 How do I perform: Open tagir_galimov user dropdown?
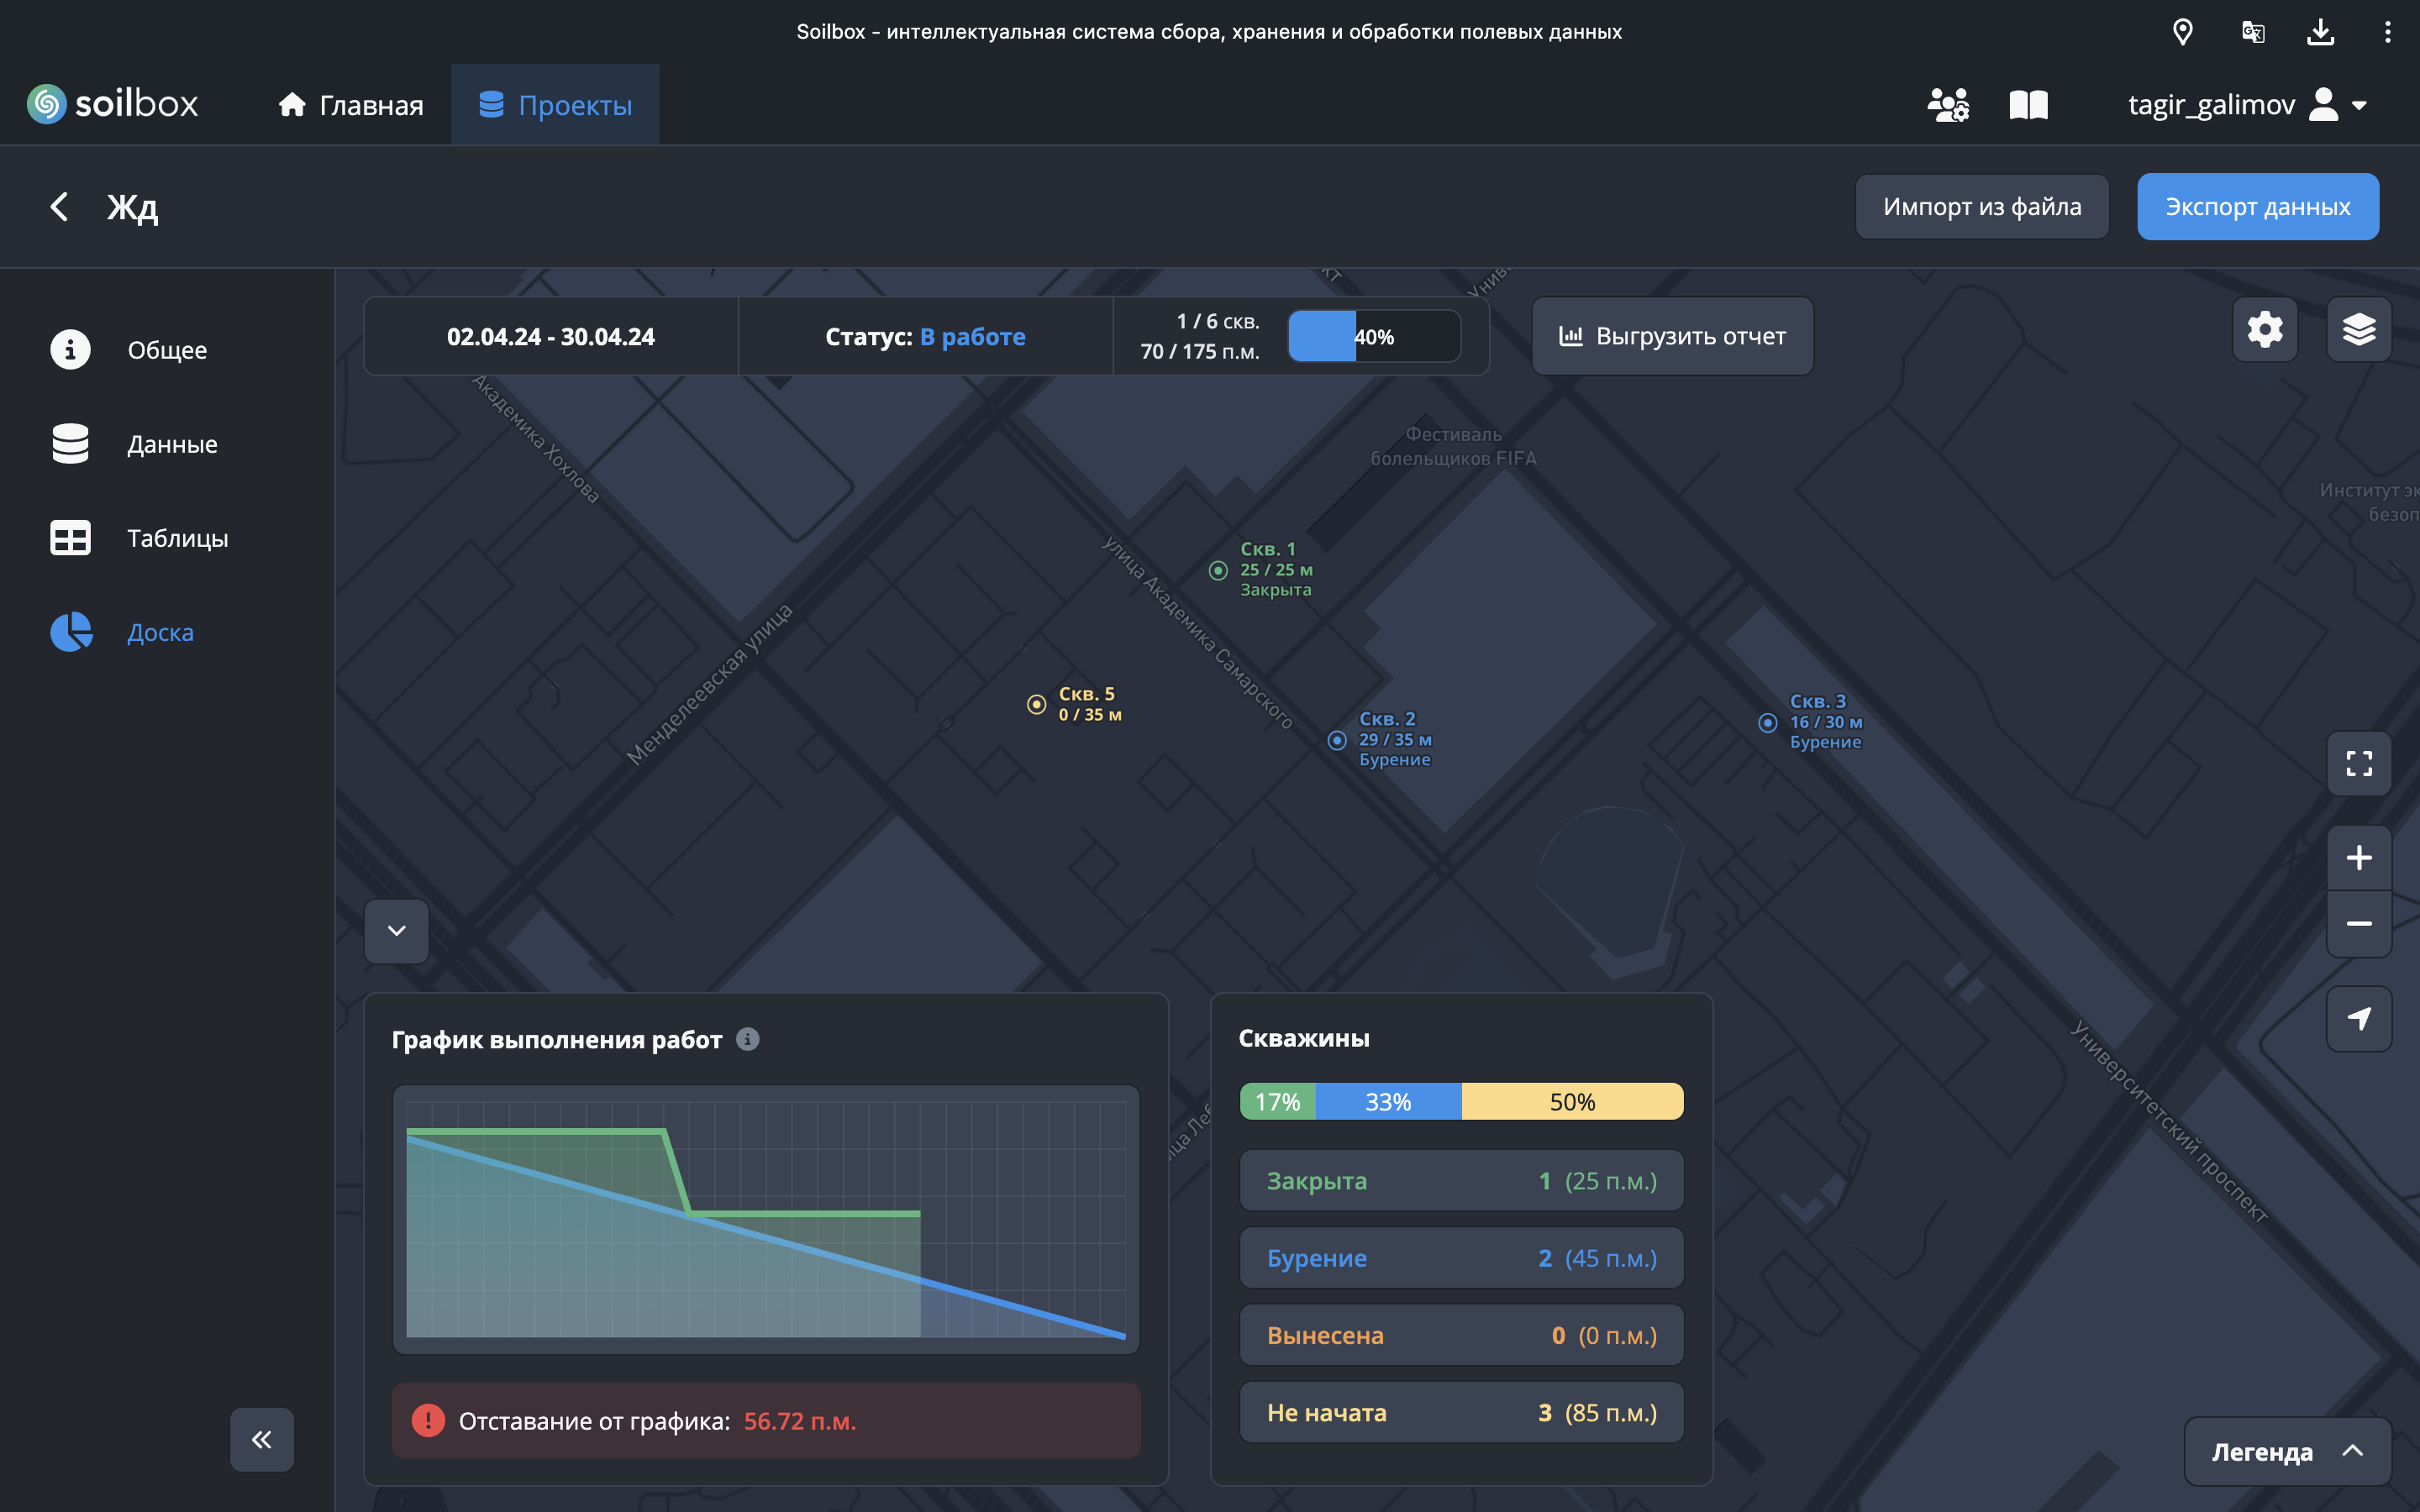(2246, 105)
